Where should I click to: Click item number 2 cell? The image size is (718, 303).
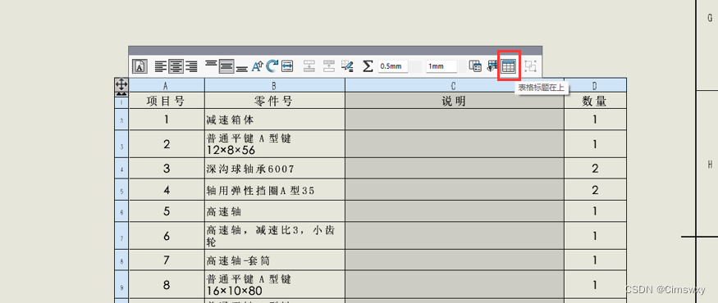pyautogui.click(x=167, y=144)
